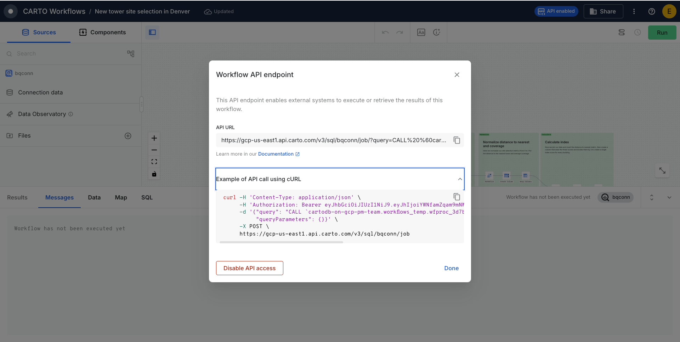Open the Share dialog
This screenshot has width=680, height=342.
(603, 11)
